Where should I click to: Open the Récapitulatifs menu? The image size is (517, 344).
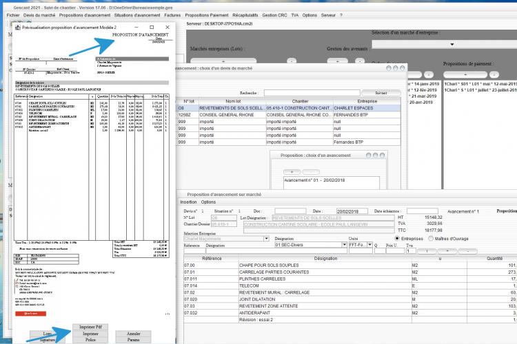coord(245,15)
